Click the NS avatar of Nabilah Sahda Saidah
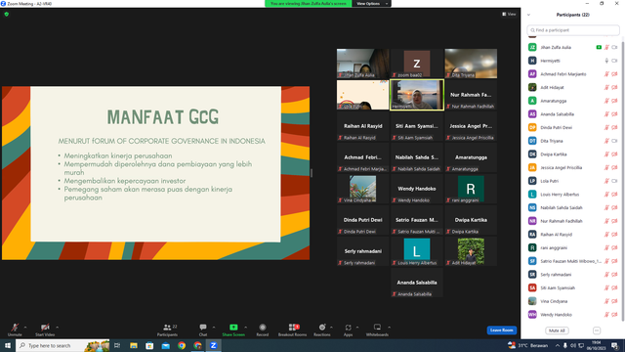 click(532, 207)
